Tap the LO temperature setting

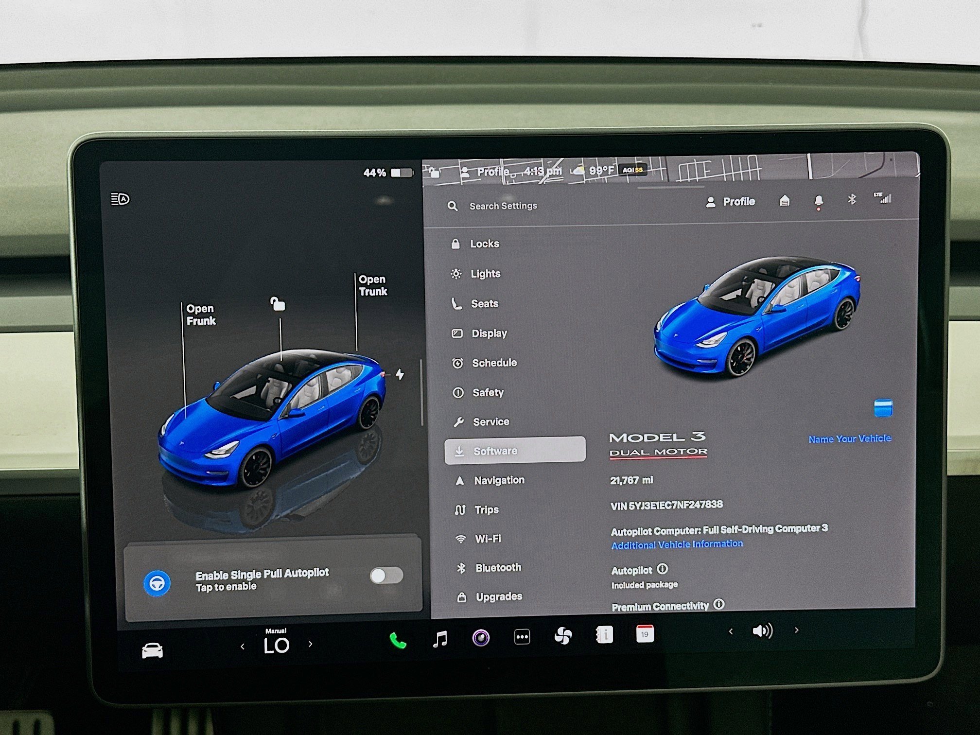point(276,646)
